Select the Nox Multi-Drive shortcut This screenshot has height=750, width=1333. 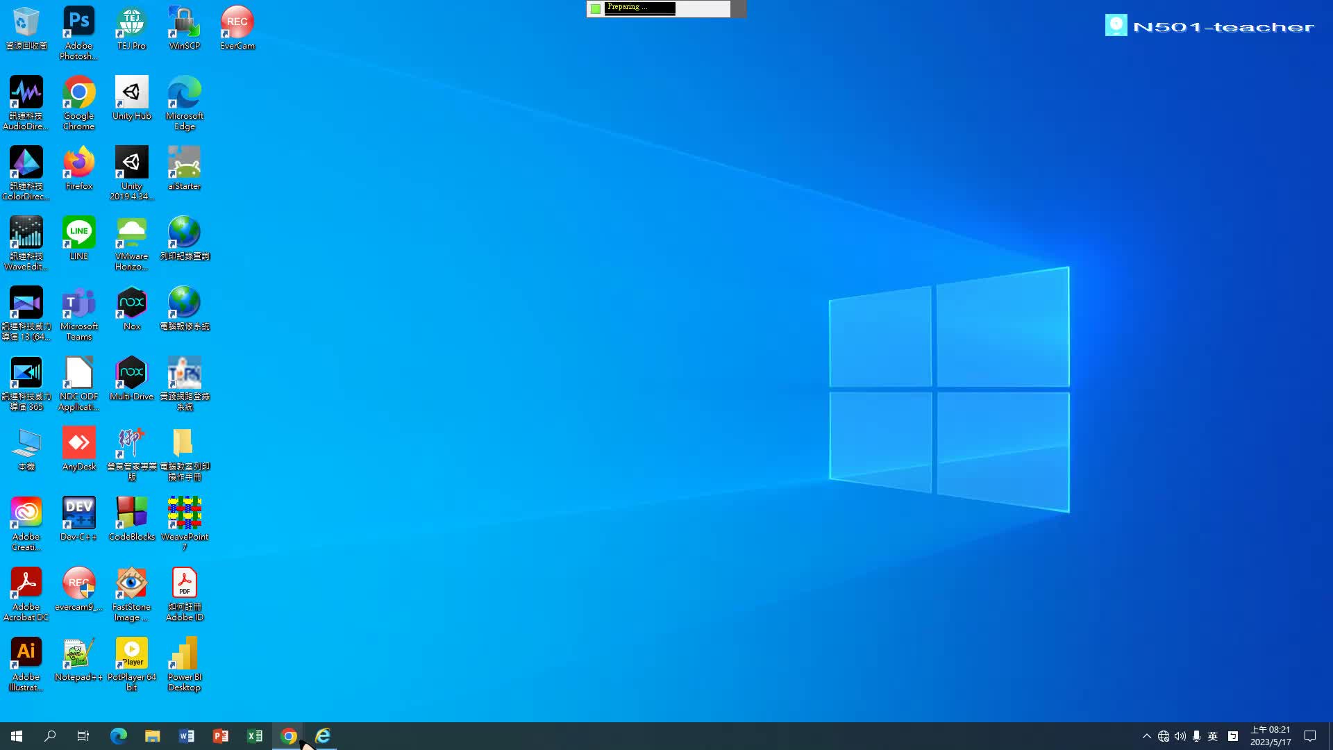point(131,379)
